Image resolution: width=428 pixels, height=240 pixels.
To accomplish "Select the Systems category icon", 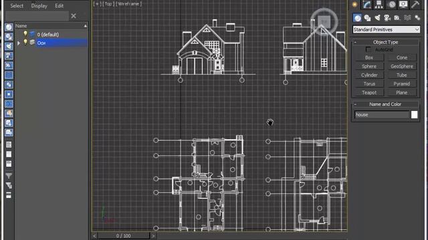I will pos(417,18).
